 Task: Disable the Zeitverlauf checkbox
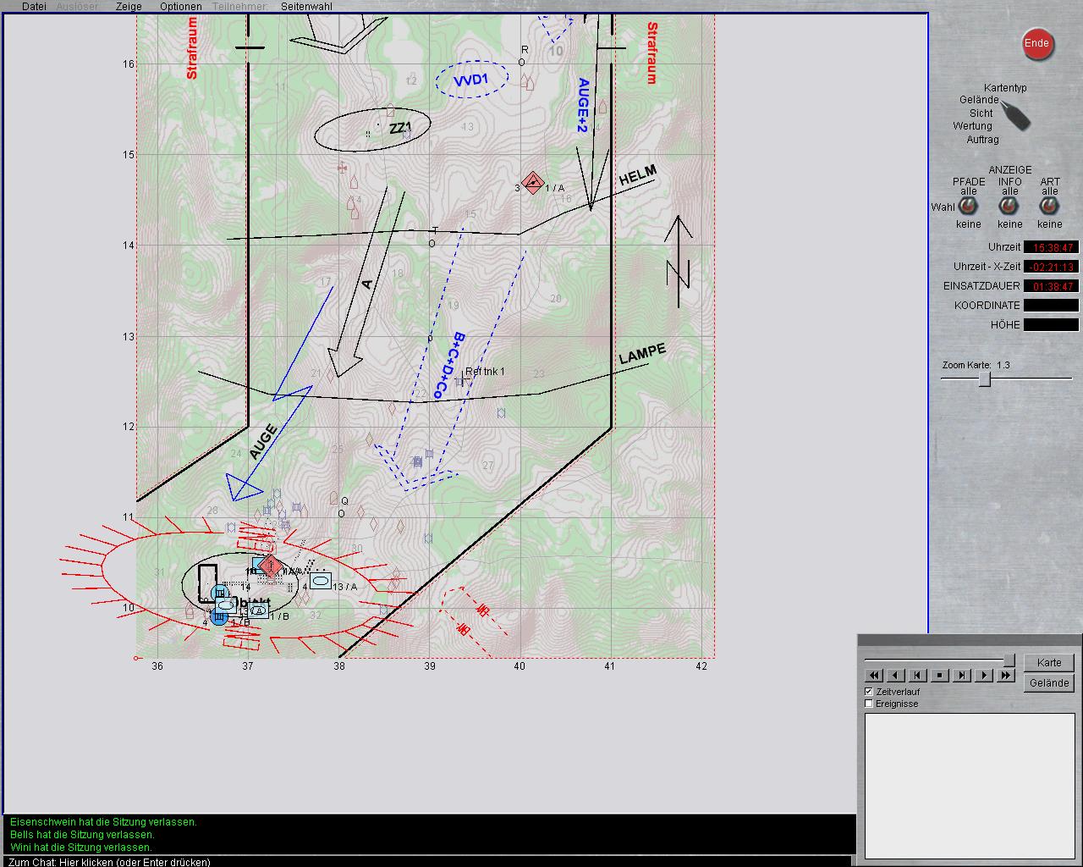869,692
